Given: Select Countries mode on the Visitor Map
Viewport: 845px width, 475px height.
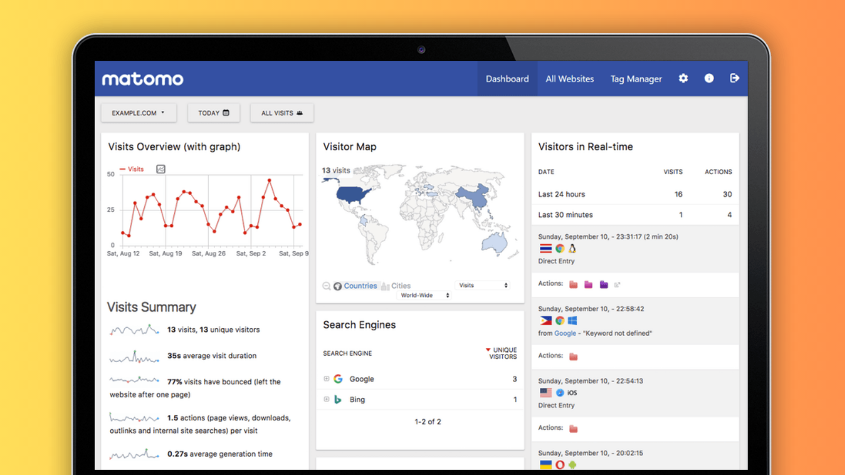Looking at the screenshot, I should [x=361, y=286].
